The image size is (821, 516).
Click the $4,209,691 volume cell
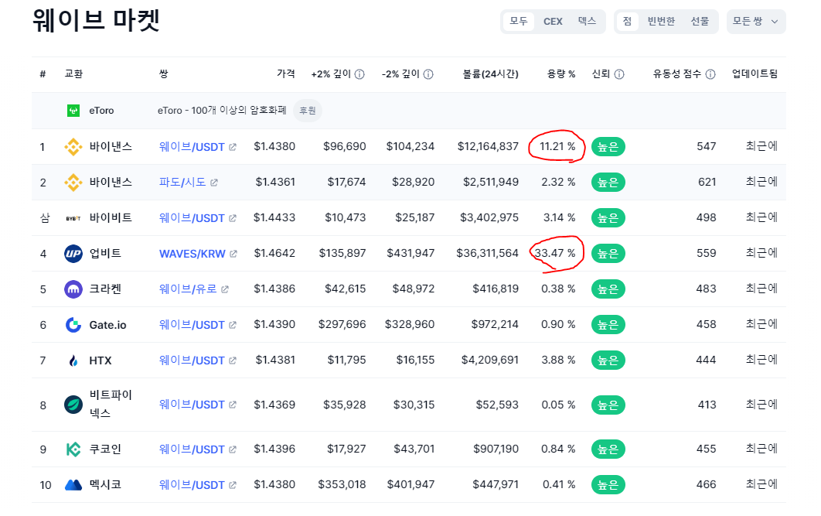pos(490,361)
